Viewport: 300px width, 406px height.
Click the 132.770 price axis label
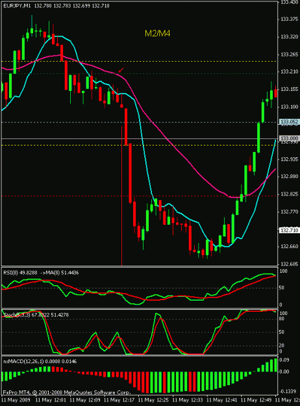290,212
